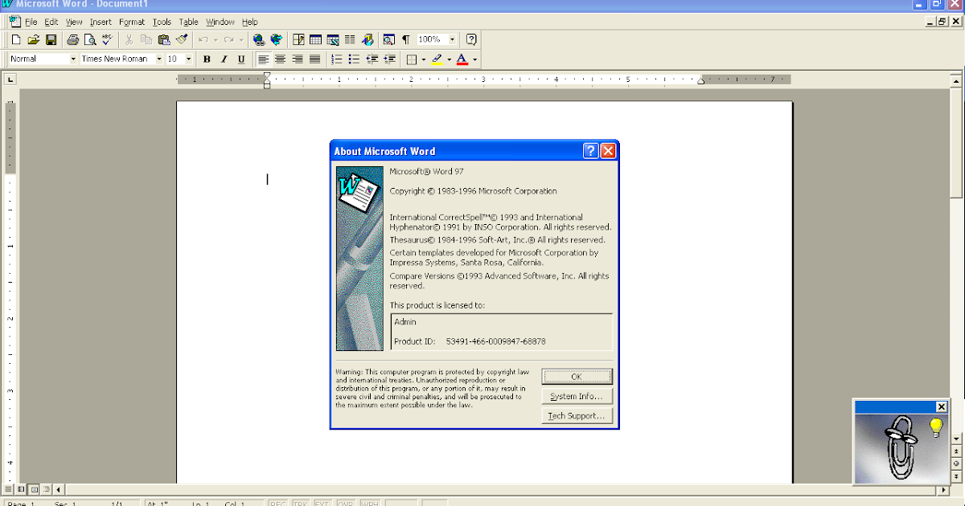Click the Copy icon
The width and height of the screenshot is (965, 506).
[146, 39]
